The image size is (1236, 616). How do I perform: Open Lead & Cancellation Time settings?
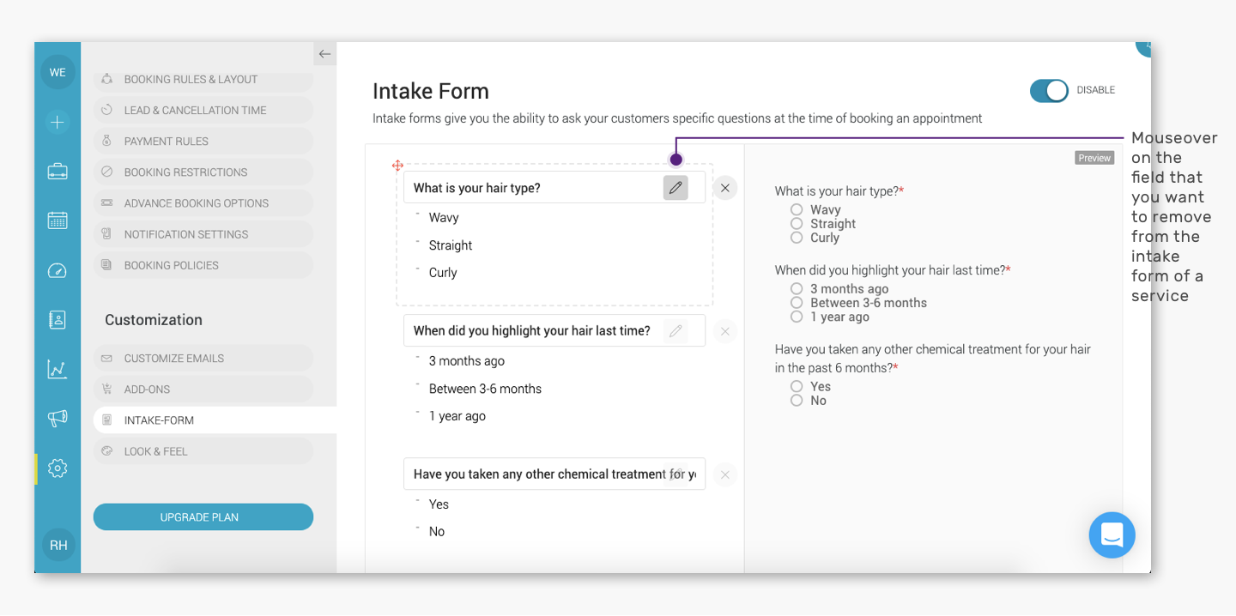(x=203, y=110)
